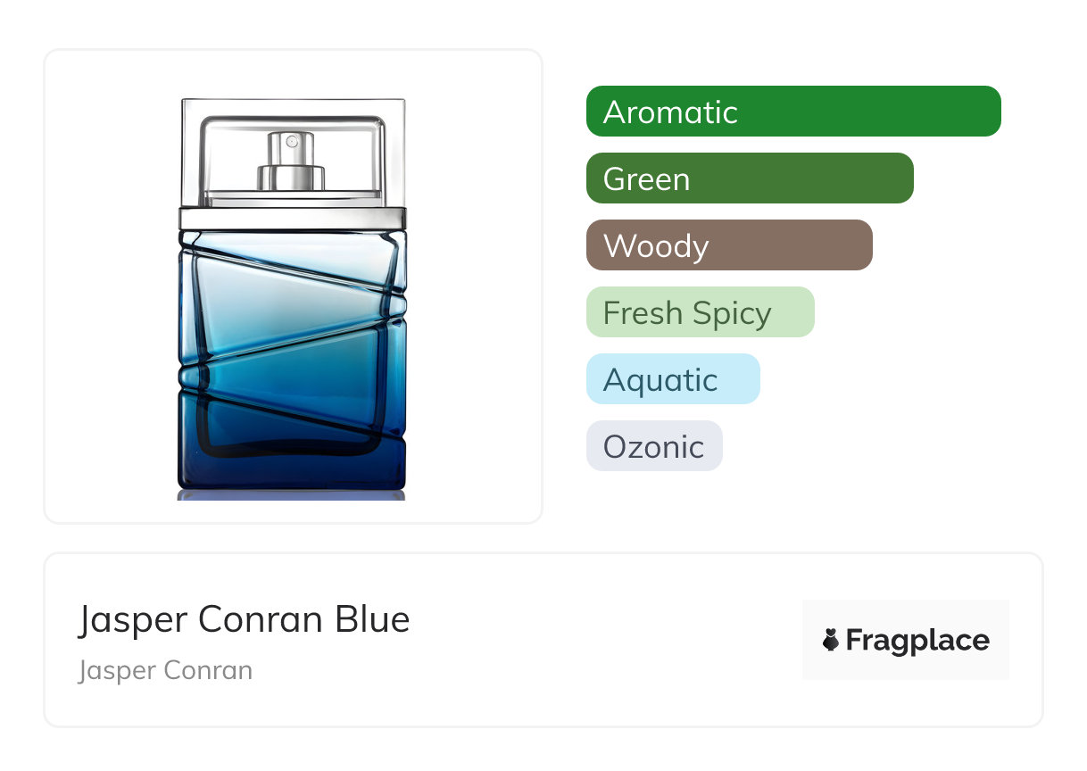The height and width of the screenshot is (771, 1087).
Task: Select the grey Ozonic accord bar
Action: (x=653, y=446)
